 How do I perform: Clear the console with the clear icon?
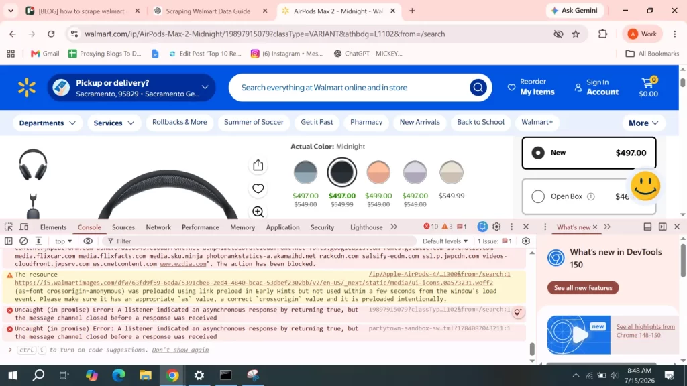(x=23, y=241)
